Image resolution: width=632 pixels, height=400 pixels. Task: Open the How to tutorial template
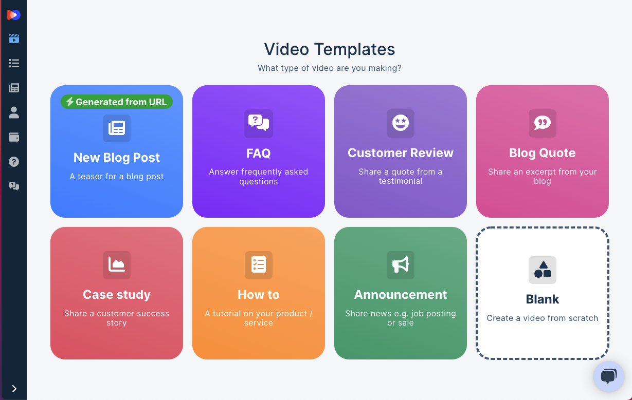click(x=258, y=293)
